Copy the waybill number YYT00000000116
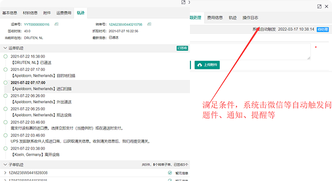This screenshot has height=188, width=332. [56, 24]
